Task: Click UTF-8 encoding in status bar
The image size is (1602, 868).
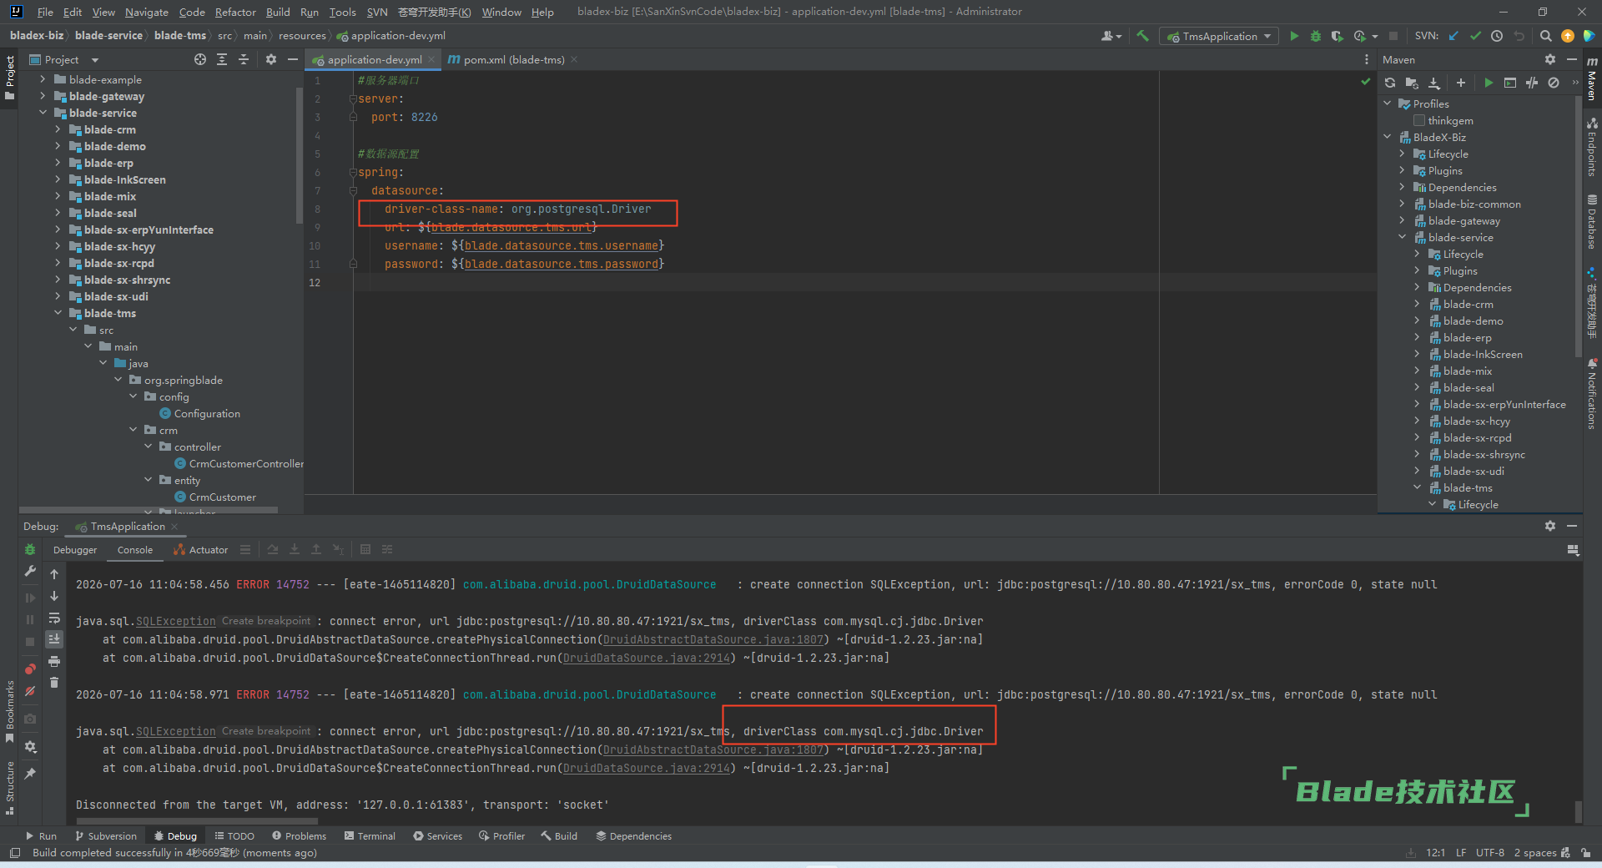Action: pyautogui.click(x=1490, y=852)
